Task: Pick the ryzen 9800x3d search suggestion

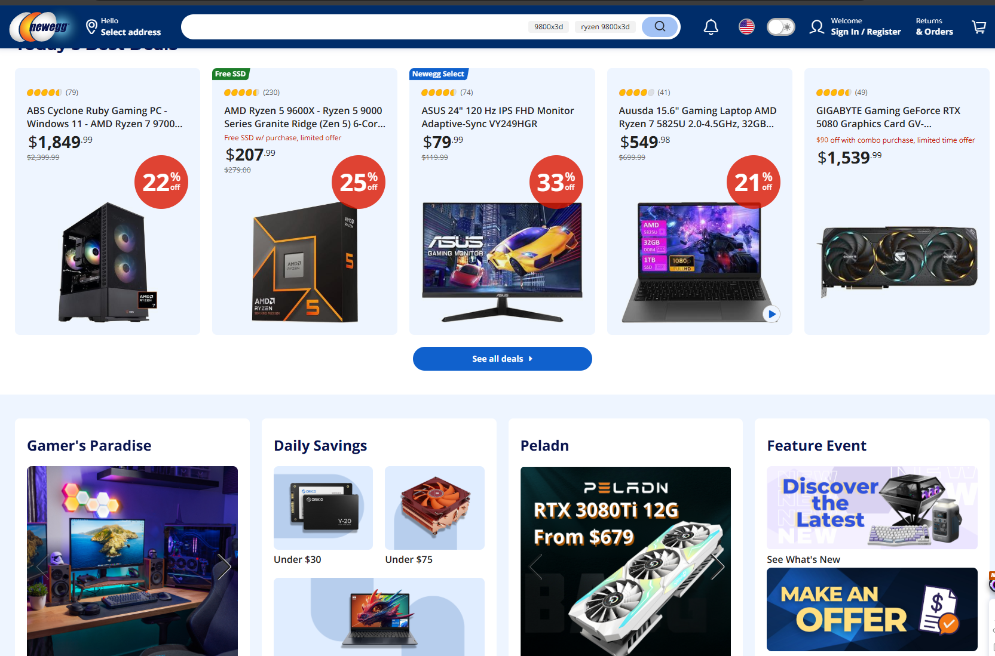Action: point(605,27)
